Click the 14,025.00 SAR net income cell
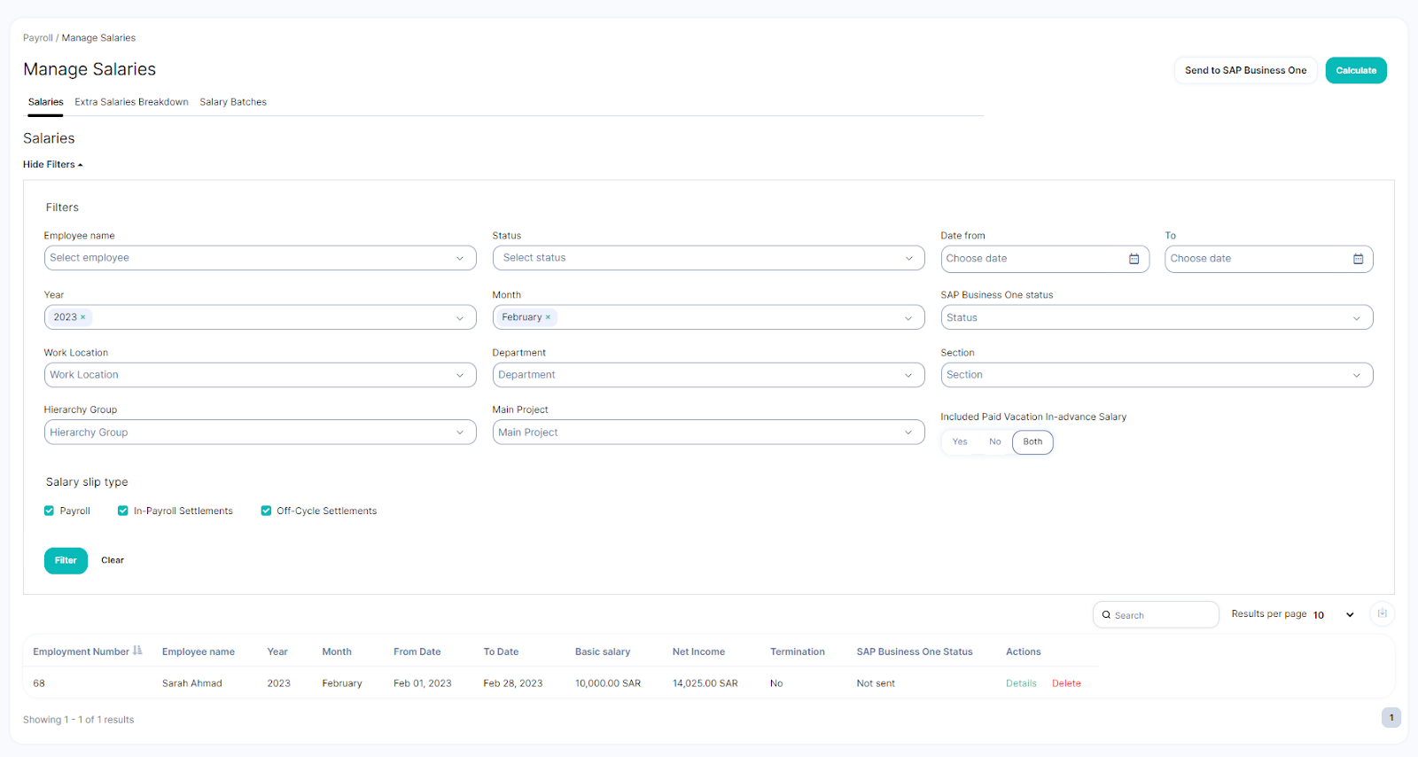Viewport: 1418px width, 757px height. coord(705,683)
